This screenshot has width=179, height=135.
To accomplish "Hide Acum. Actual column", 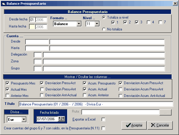I will pyautogui.click(x=85, y=89).
